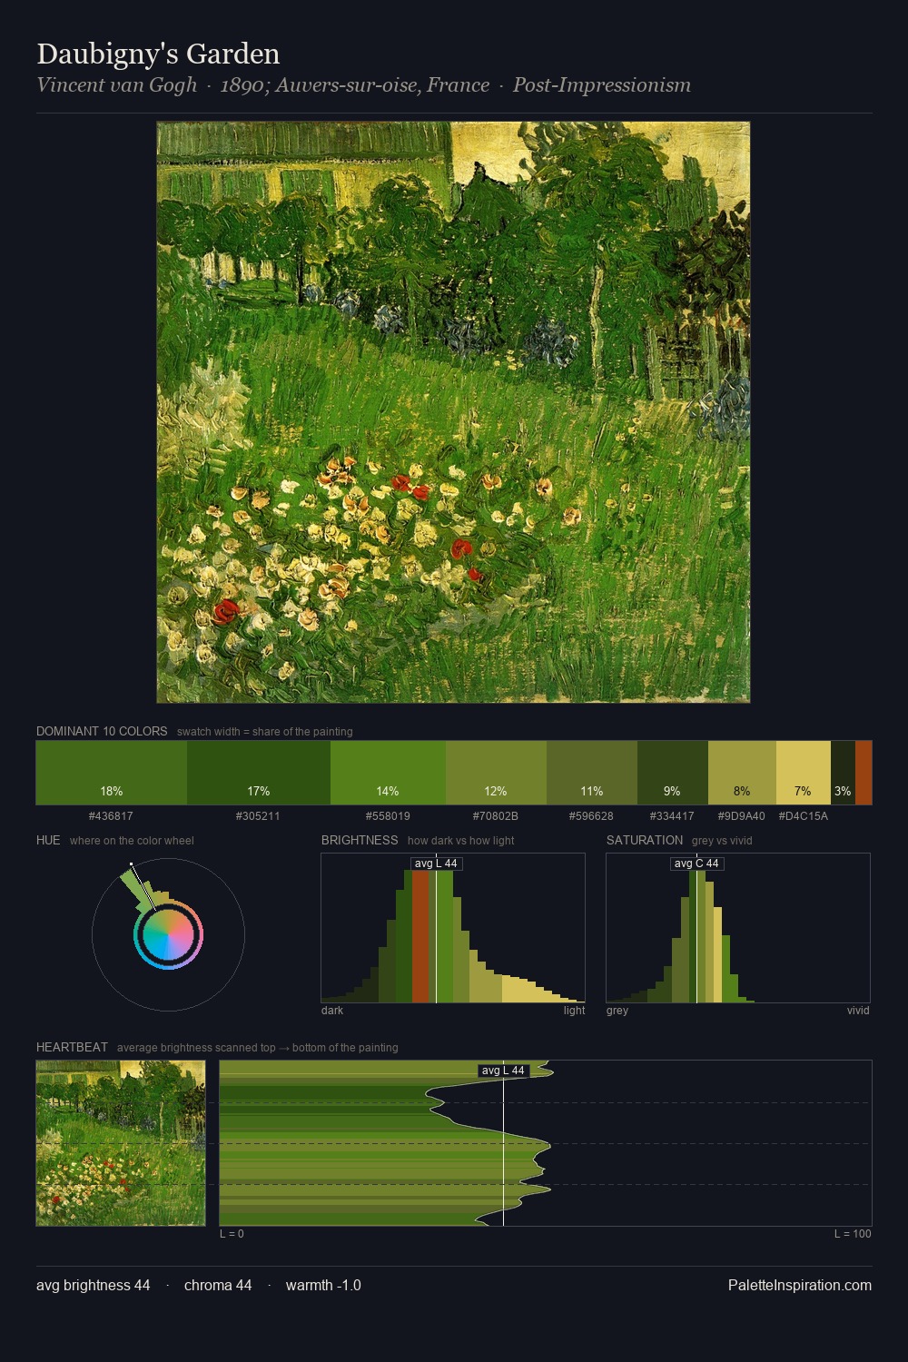908x1362 pixels.
Task: Pick the 7% pale yellow swatch
Action: tap(804, 773)
